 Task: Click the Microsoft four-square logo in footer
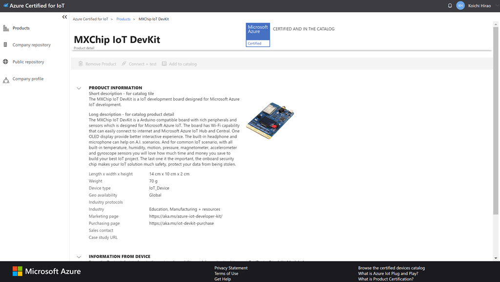pos(18,271)
